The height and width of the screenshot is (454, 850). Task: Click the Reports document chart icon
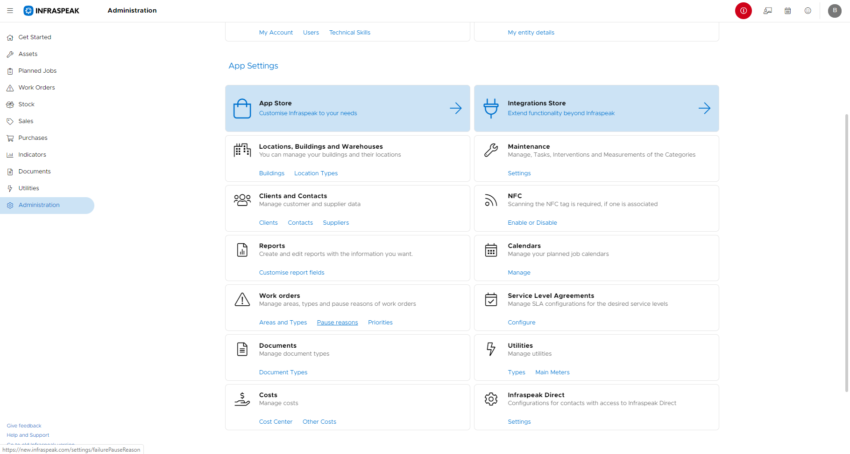coord(242,250)
